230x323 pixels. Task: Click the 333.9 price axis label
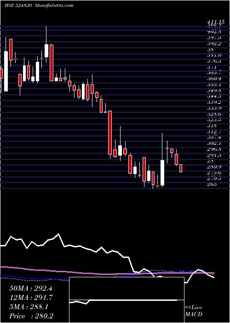(214, 108)
